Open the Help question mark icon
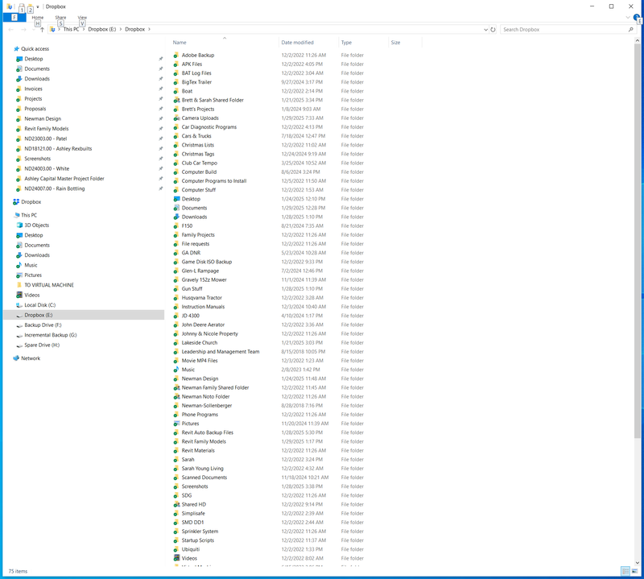The height and width of the screenshot is (579, 644). tap(637, 17)
